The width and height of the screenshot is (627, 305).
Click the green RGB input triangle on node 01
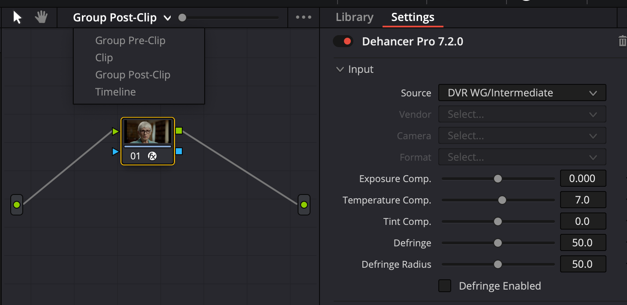coord(115,131)
